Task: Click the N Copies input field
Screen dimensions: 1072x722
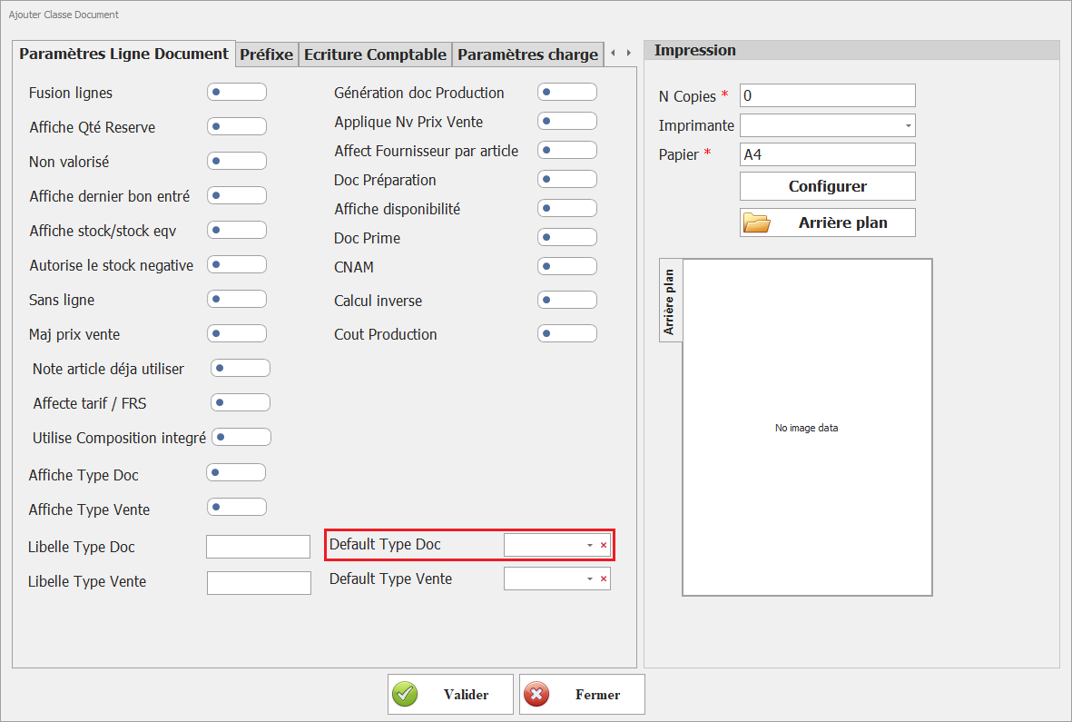Action: (x=827, y=95)
